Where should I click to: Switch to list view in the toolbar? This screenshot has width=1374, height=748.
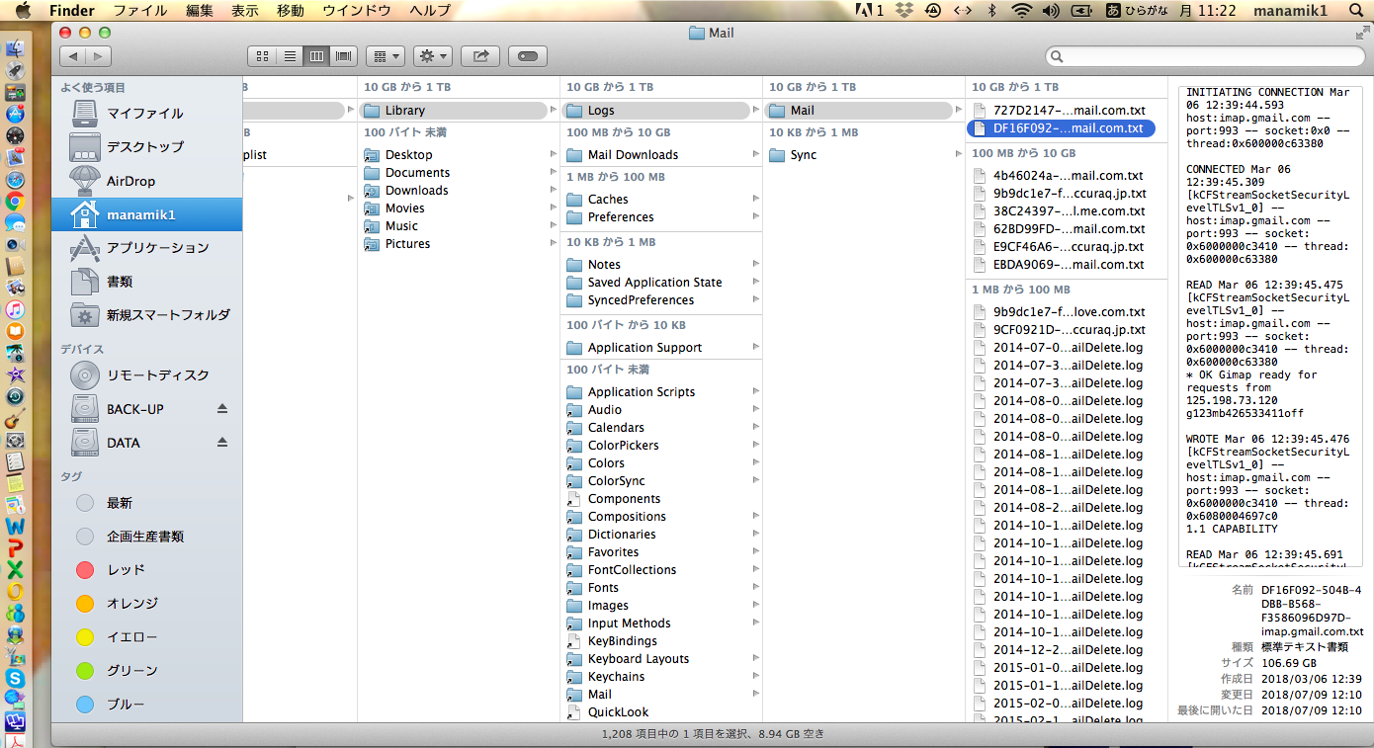(x=290, y=56)
